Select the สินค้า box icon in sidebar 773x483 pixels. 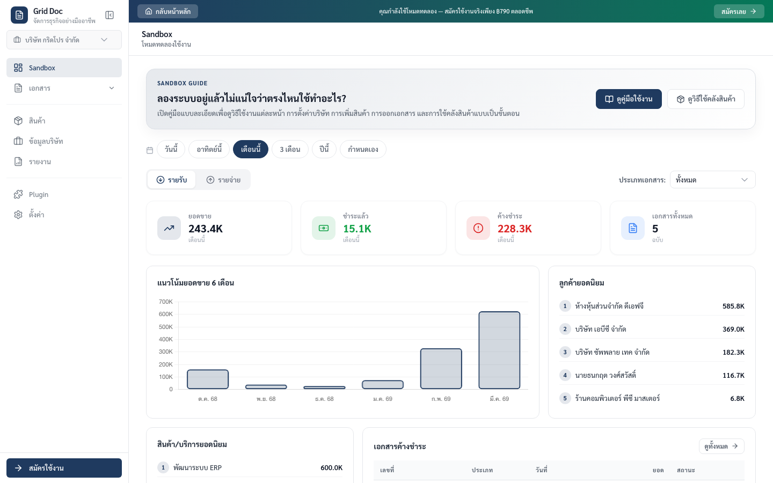[x=18, y=121]
